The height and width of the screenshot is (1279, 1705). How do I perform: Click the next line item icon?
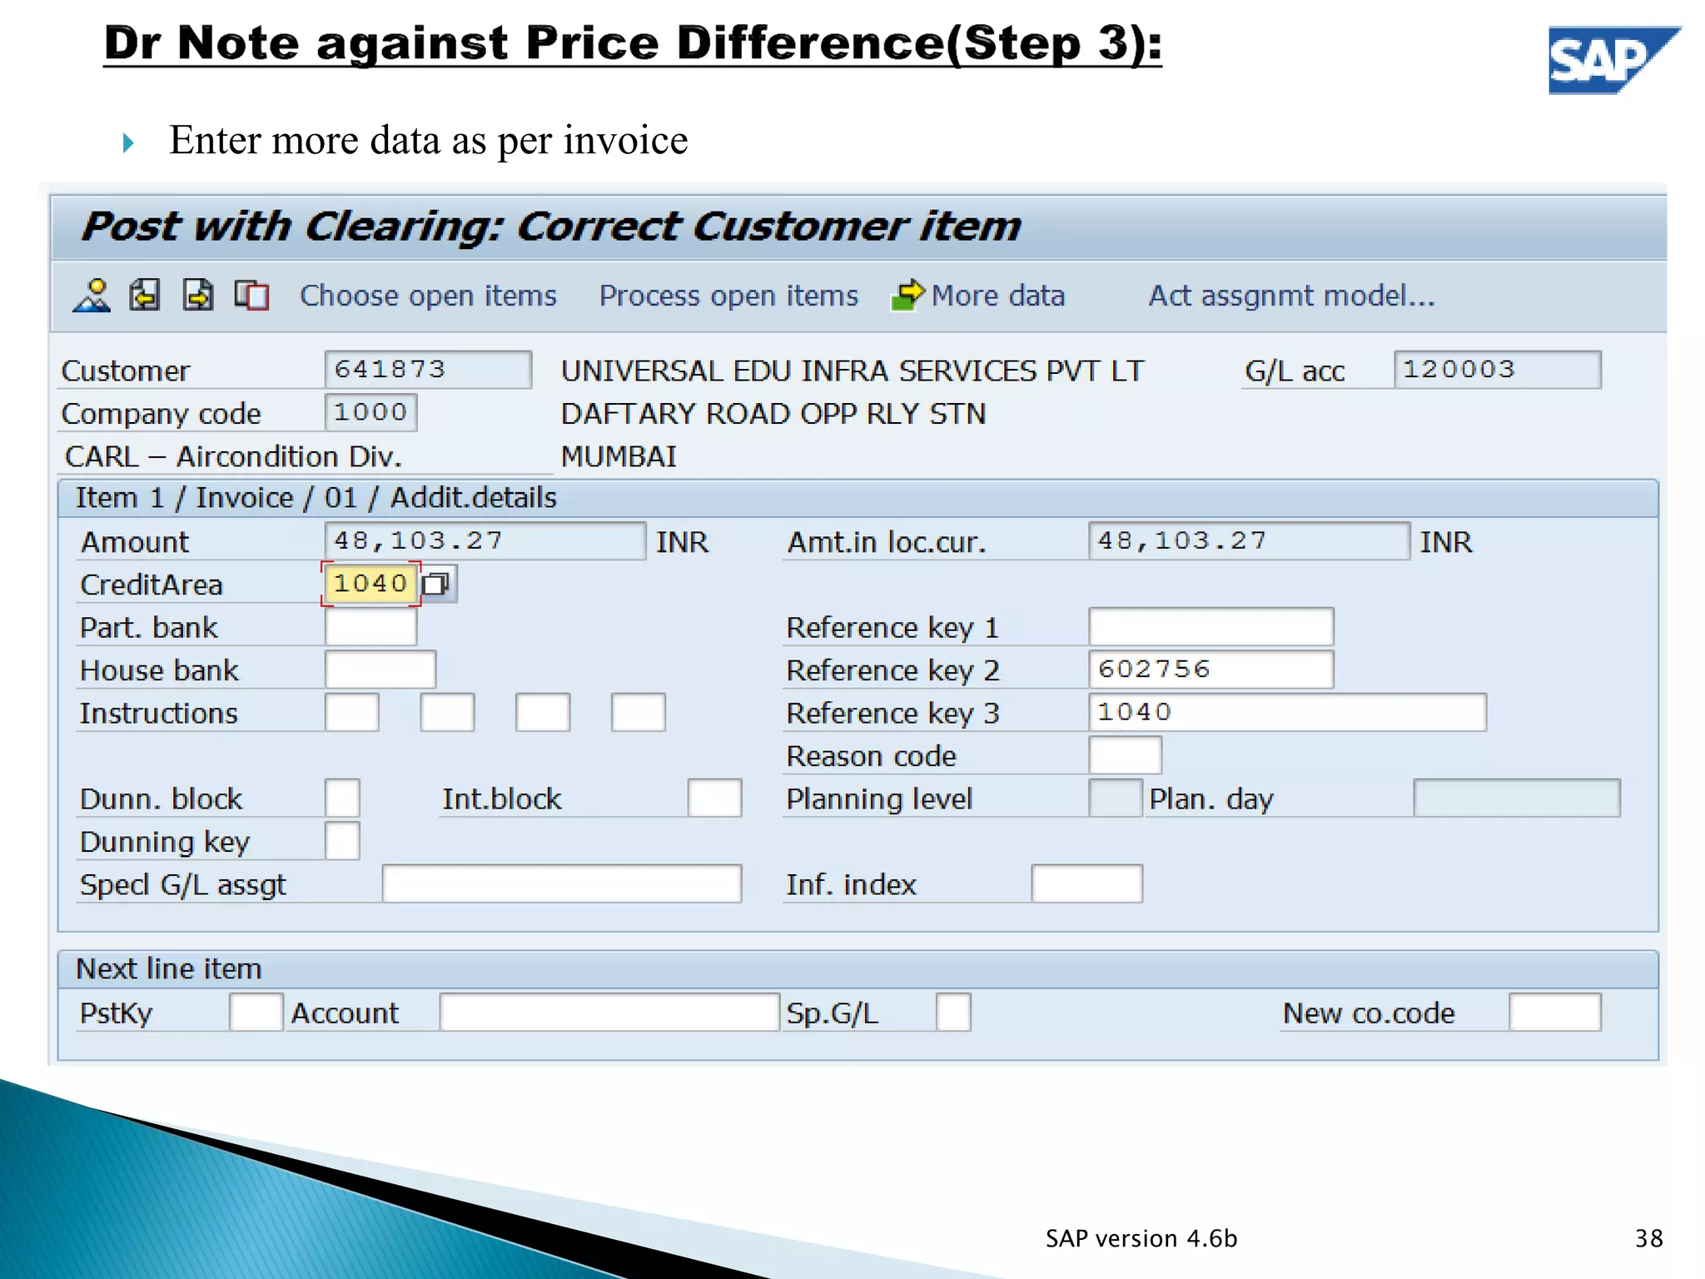click(198, 296)
